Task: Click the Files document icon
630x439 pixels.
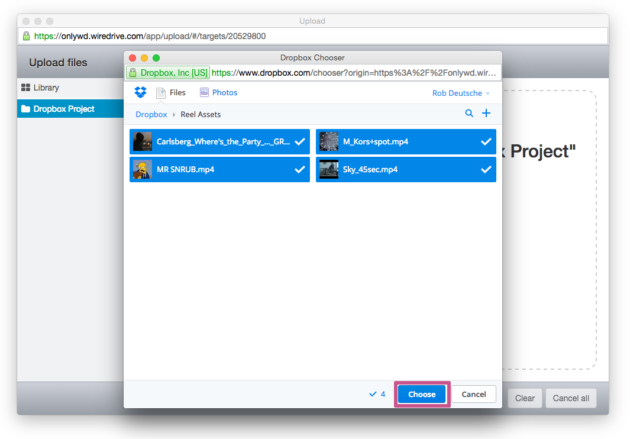Action: pos(160,92)
